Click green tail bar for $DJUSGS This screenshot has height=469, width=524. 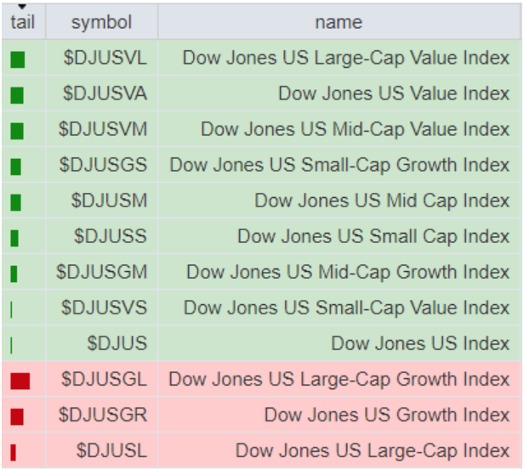click(16, 167)
